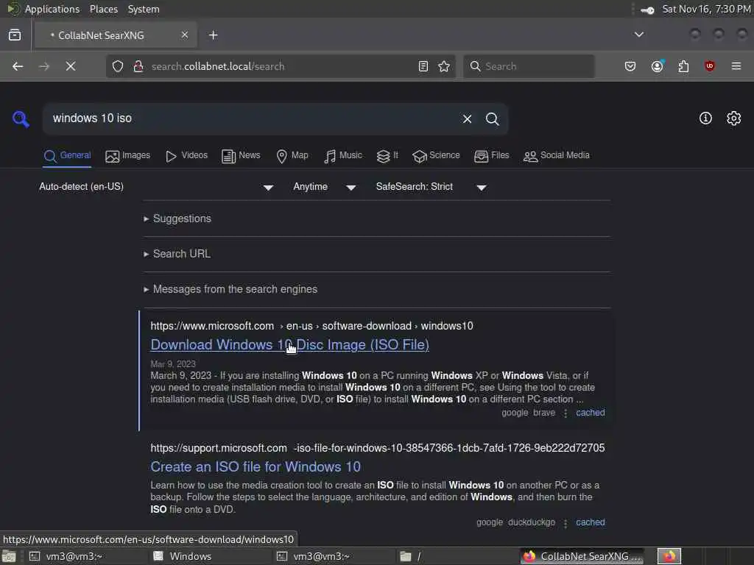Open the clock showing Sat Nov 16
Image resolution: width=754 pixels, height=565 pixels.
click(x=706, y=9)
